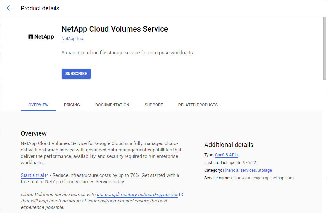The image size is (327, 213).
Task: Open the Storage category link
Action: 265,170
